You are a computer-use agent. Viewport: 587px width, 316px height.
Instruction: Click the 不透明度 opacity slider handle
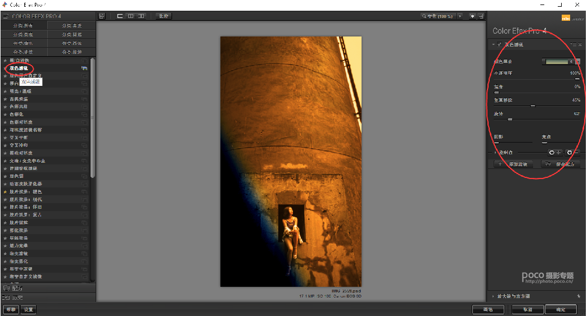point(577,79)
